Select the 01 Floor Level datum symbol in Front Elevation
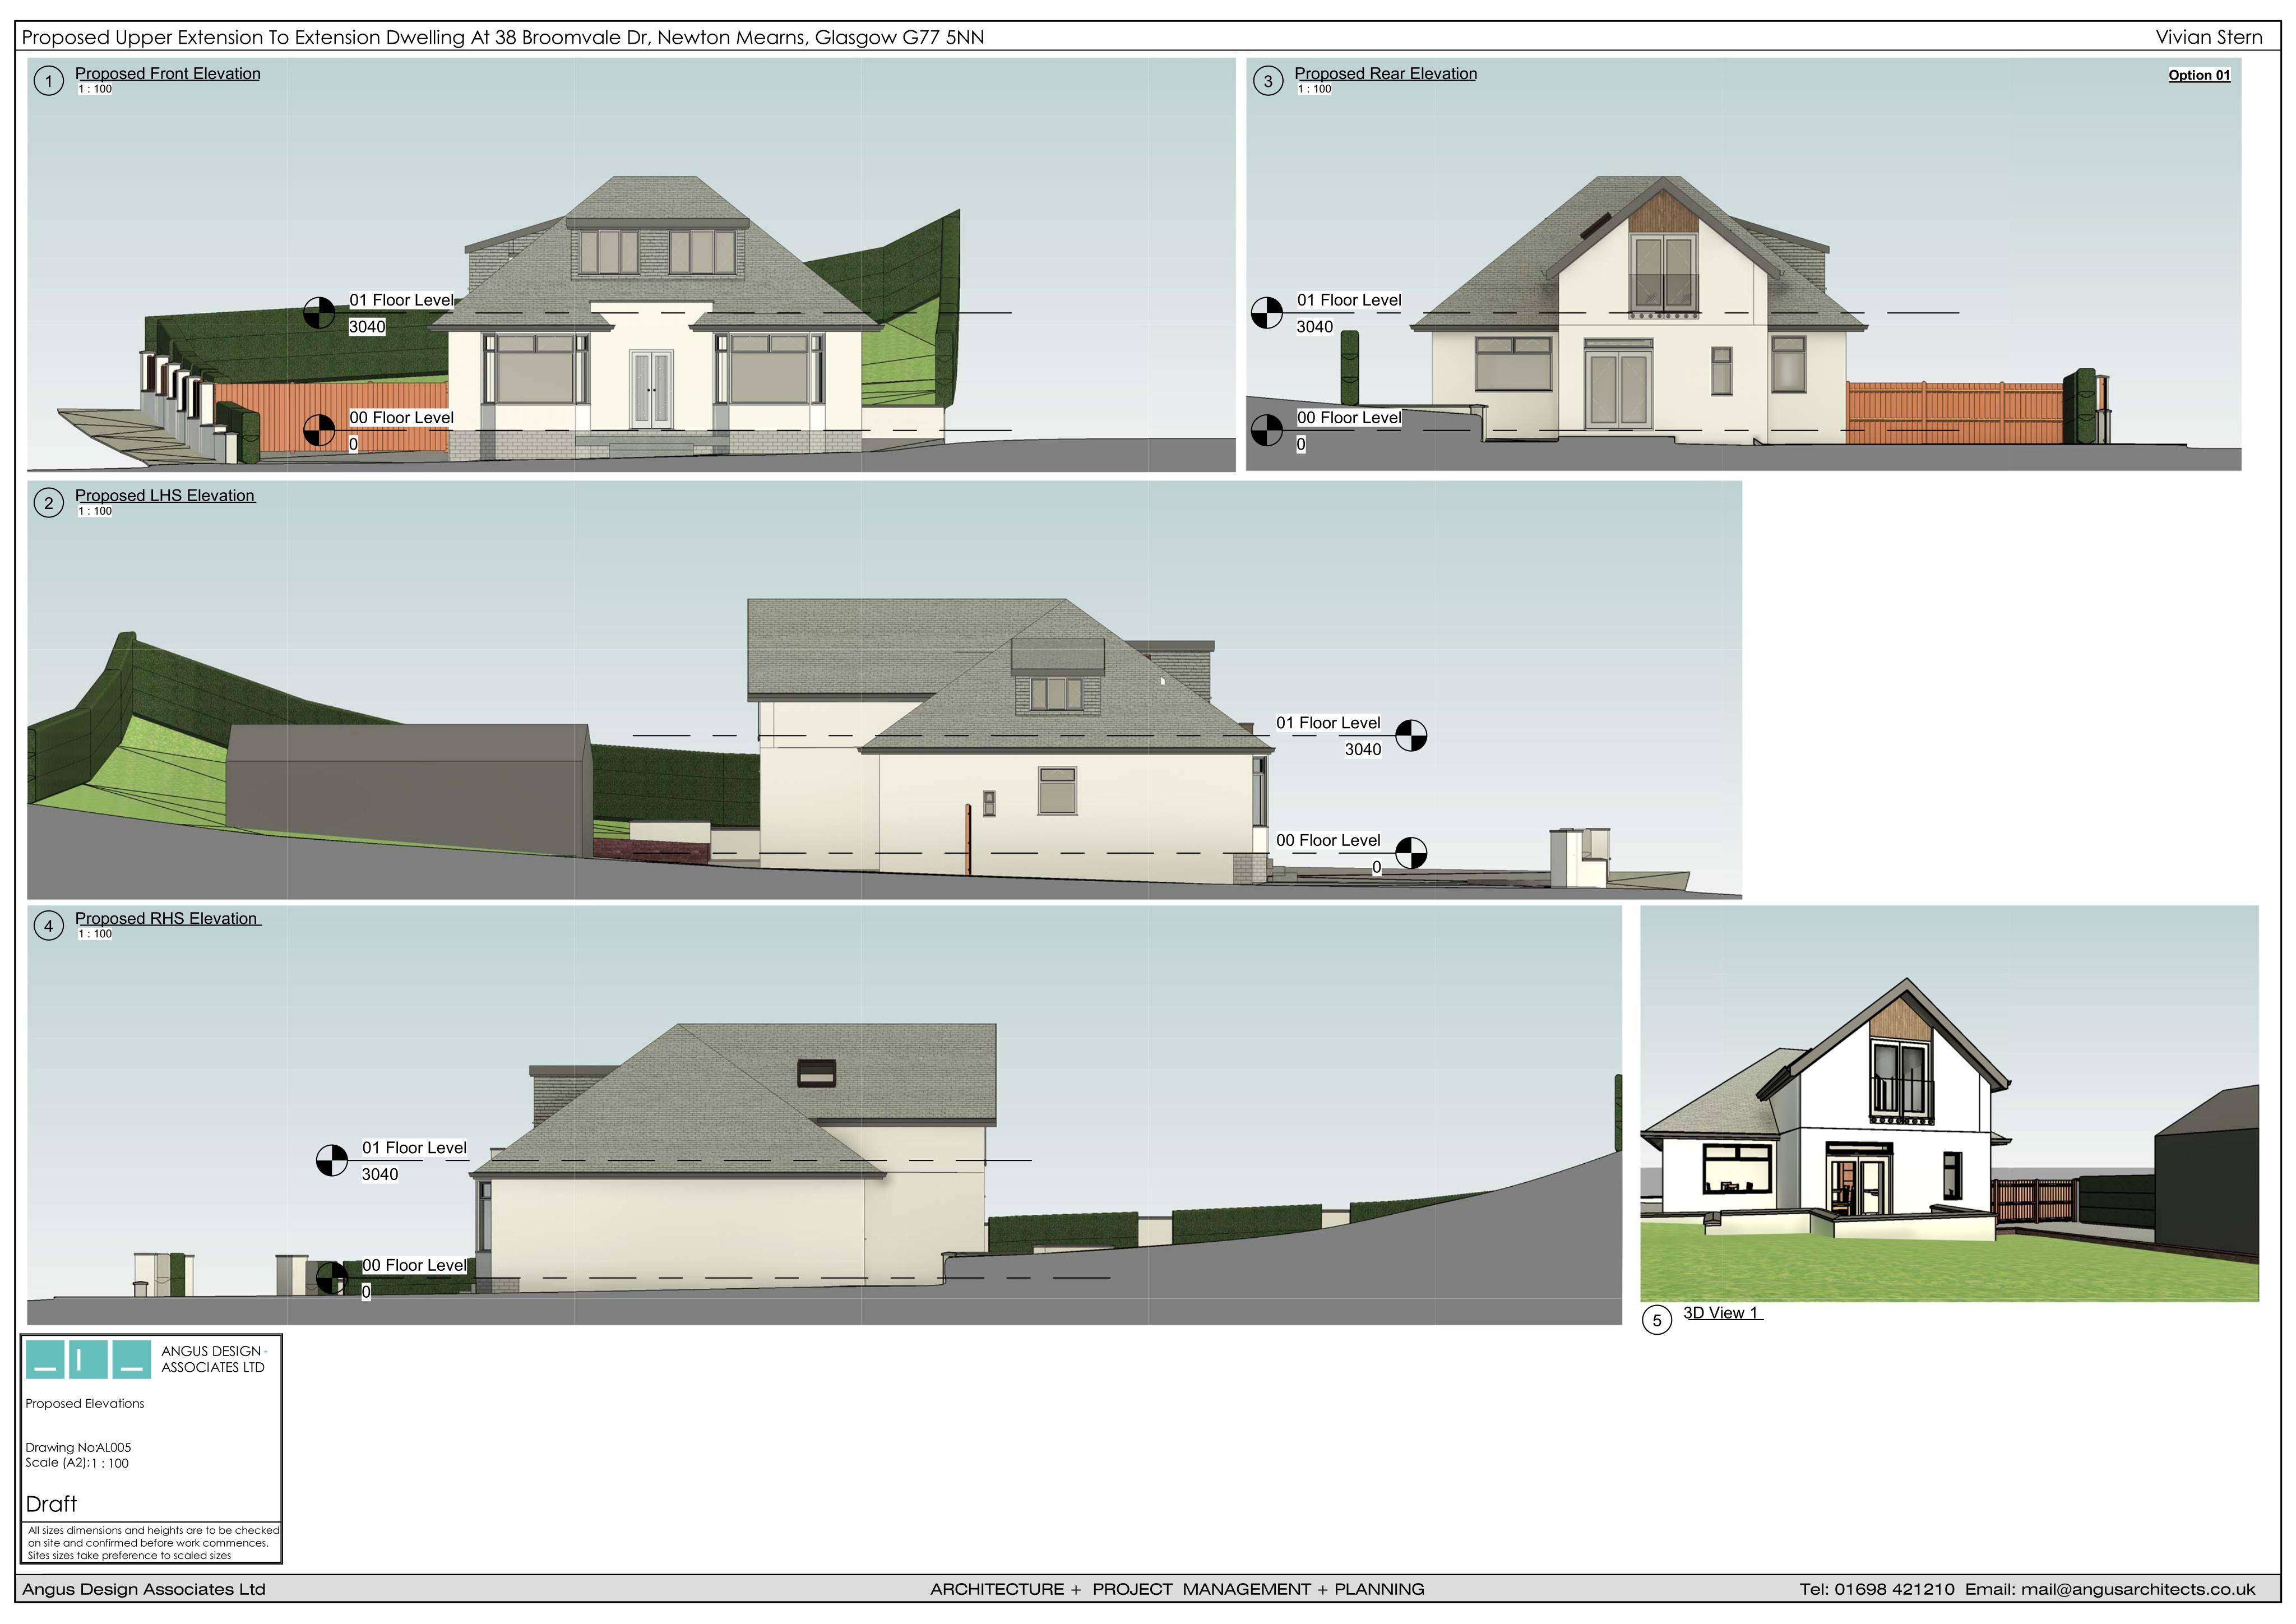Screen dimensions: 2296x1624 (320, 313)
